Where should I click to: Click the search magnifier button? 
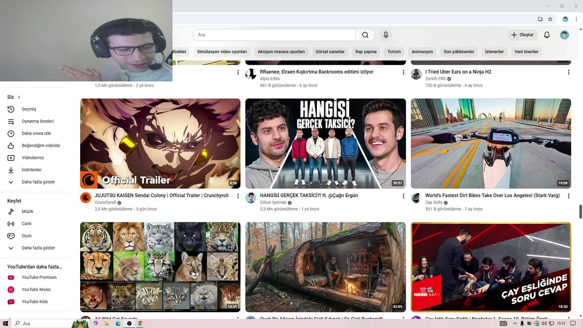point(365,35)
